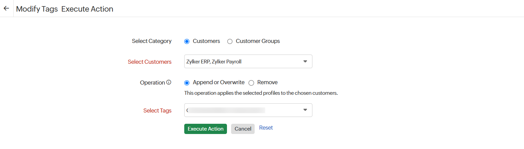This screenshot has height=149, width=524.
Task: Go back using the left arrow icon
Action: (6, 9)
